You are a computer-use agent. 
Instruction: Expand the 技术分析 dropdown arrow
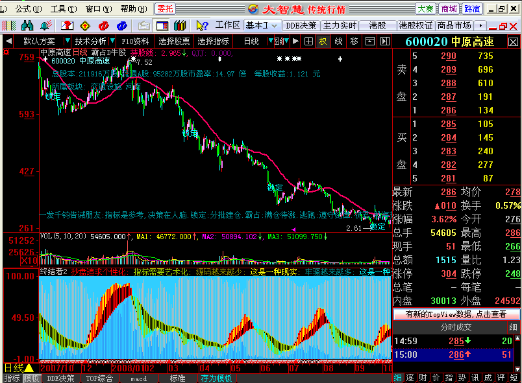112,41
